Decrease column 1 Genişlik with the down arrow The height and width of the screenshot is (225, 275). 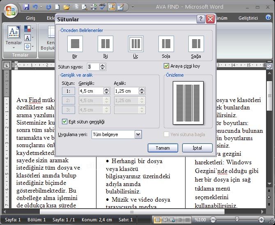click(106, 93)
